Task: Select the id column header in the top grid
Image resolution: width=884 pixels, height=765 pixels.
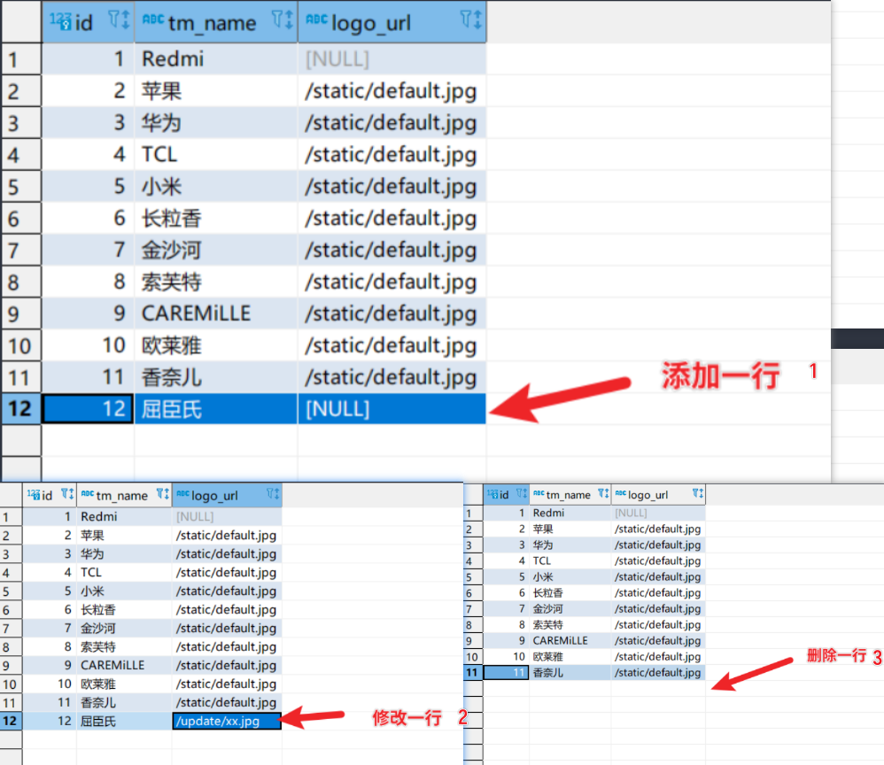Action: tap(88, 22)
